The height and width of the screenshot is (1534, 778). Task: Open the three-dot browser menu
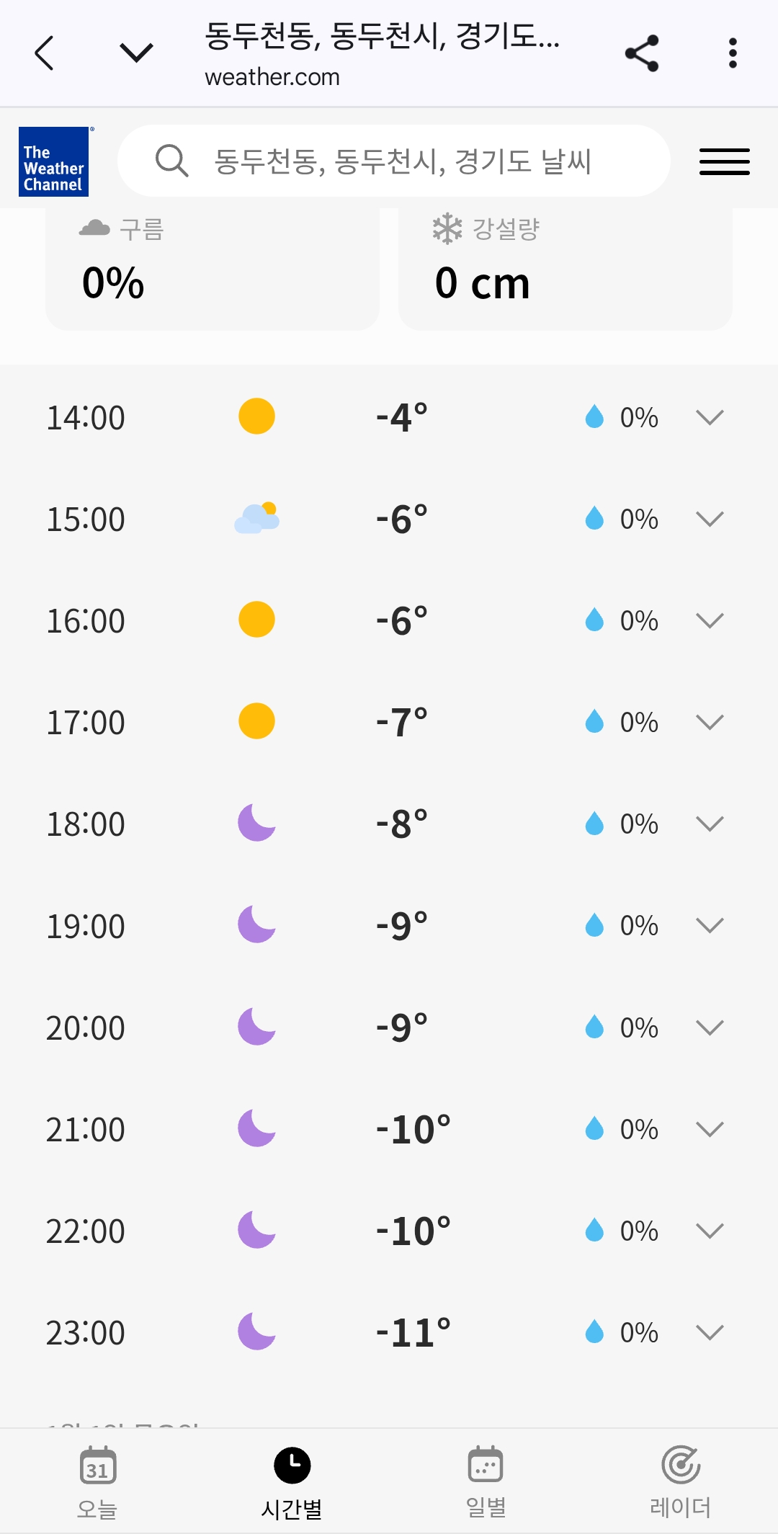point(733,53)
